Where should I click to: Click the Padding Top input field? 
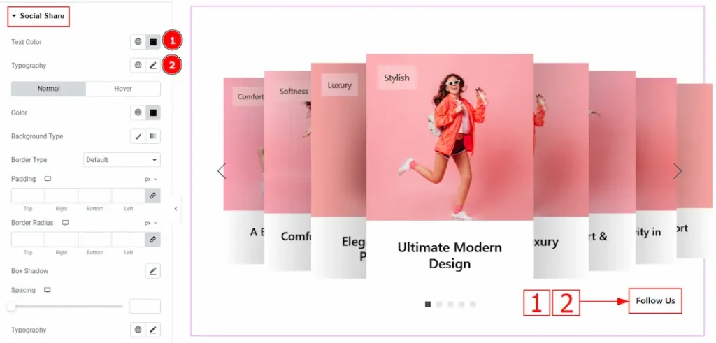coord(28,196)
